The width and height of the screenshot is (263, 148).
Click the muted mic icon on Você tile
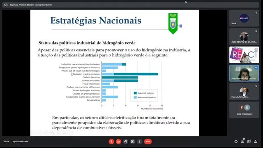(256, 13)
